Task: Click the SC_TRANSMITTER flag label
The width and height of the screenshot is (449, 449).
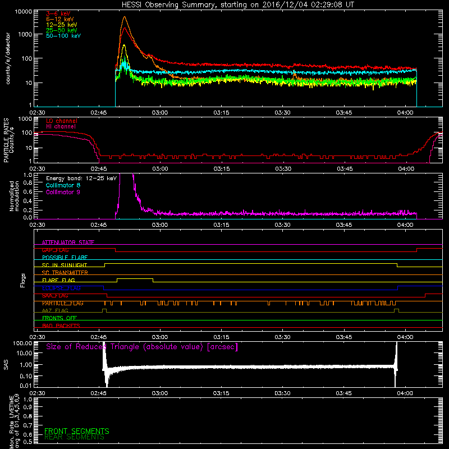Action: pyautogui.click(x=65, y=273)
